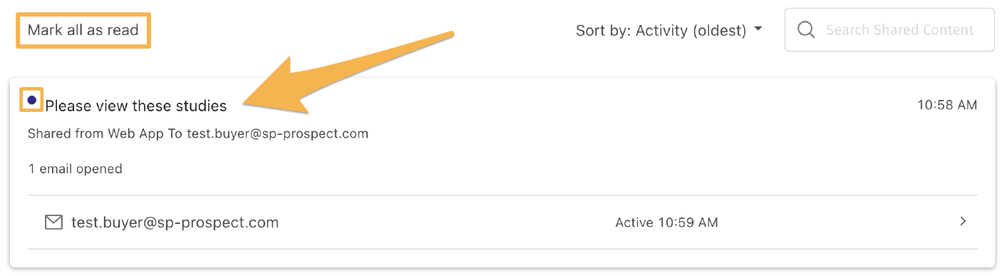
Task: Click the "Sort by:" label text
Action: pyautogui.click(x=604, y=31)
